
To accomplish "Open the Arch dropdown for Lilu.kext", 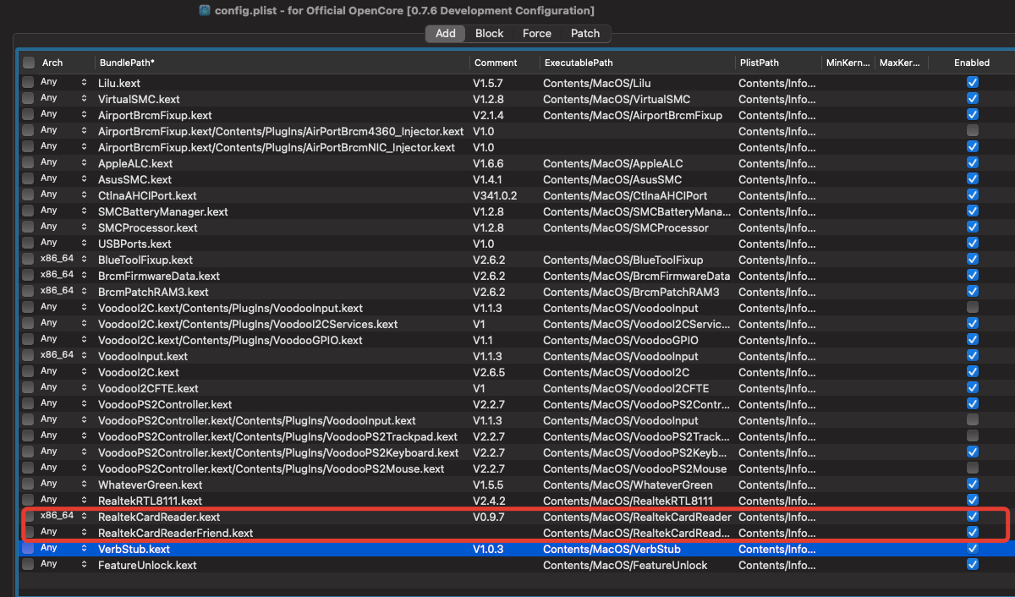I will pos(84,83).
